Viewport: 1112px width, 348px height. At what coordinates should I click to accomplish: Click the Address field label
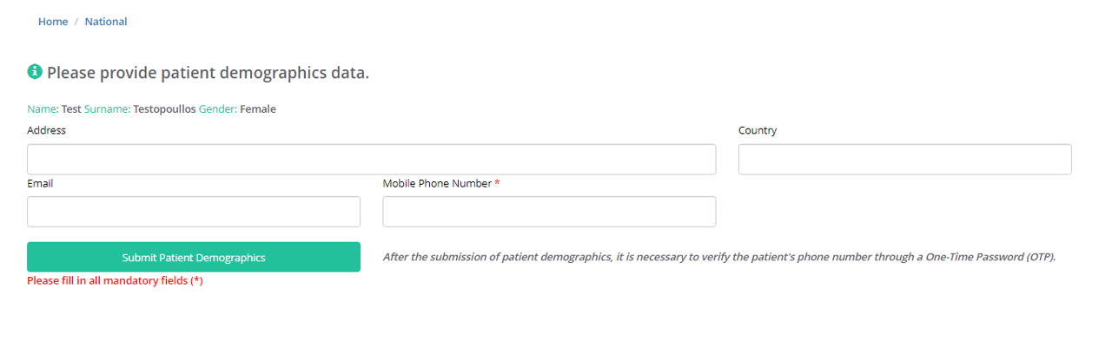click(x=47, y=130)
